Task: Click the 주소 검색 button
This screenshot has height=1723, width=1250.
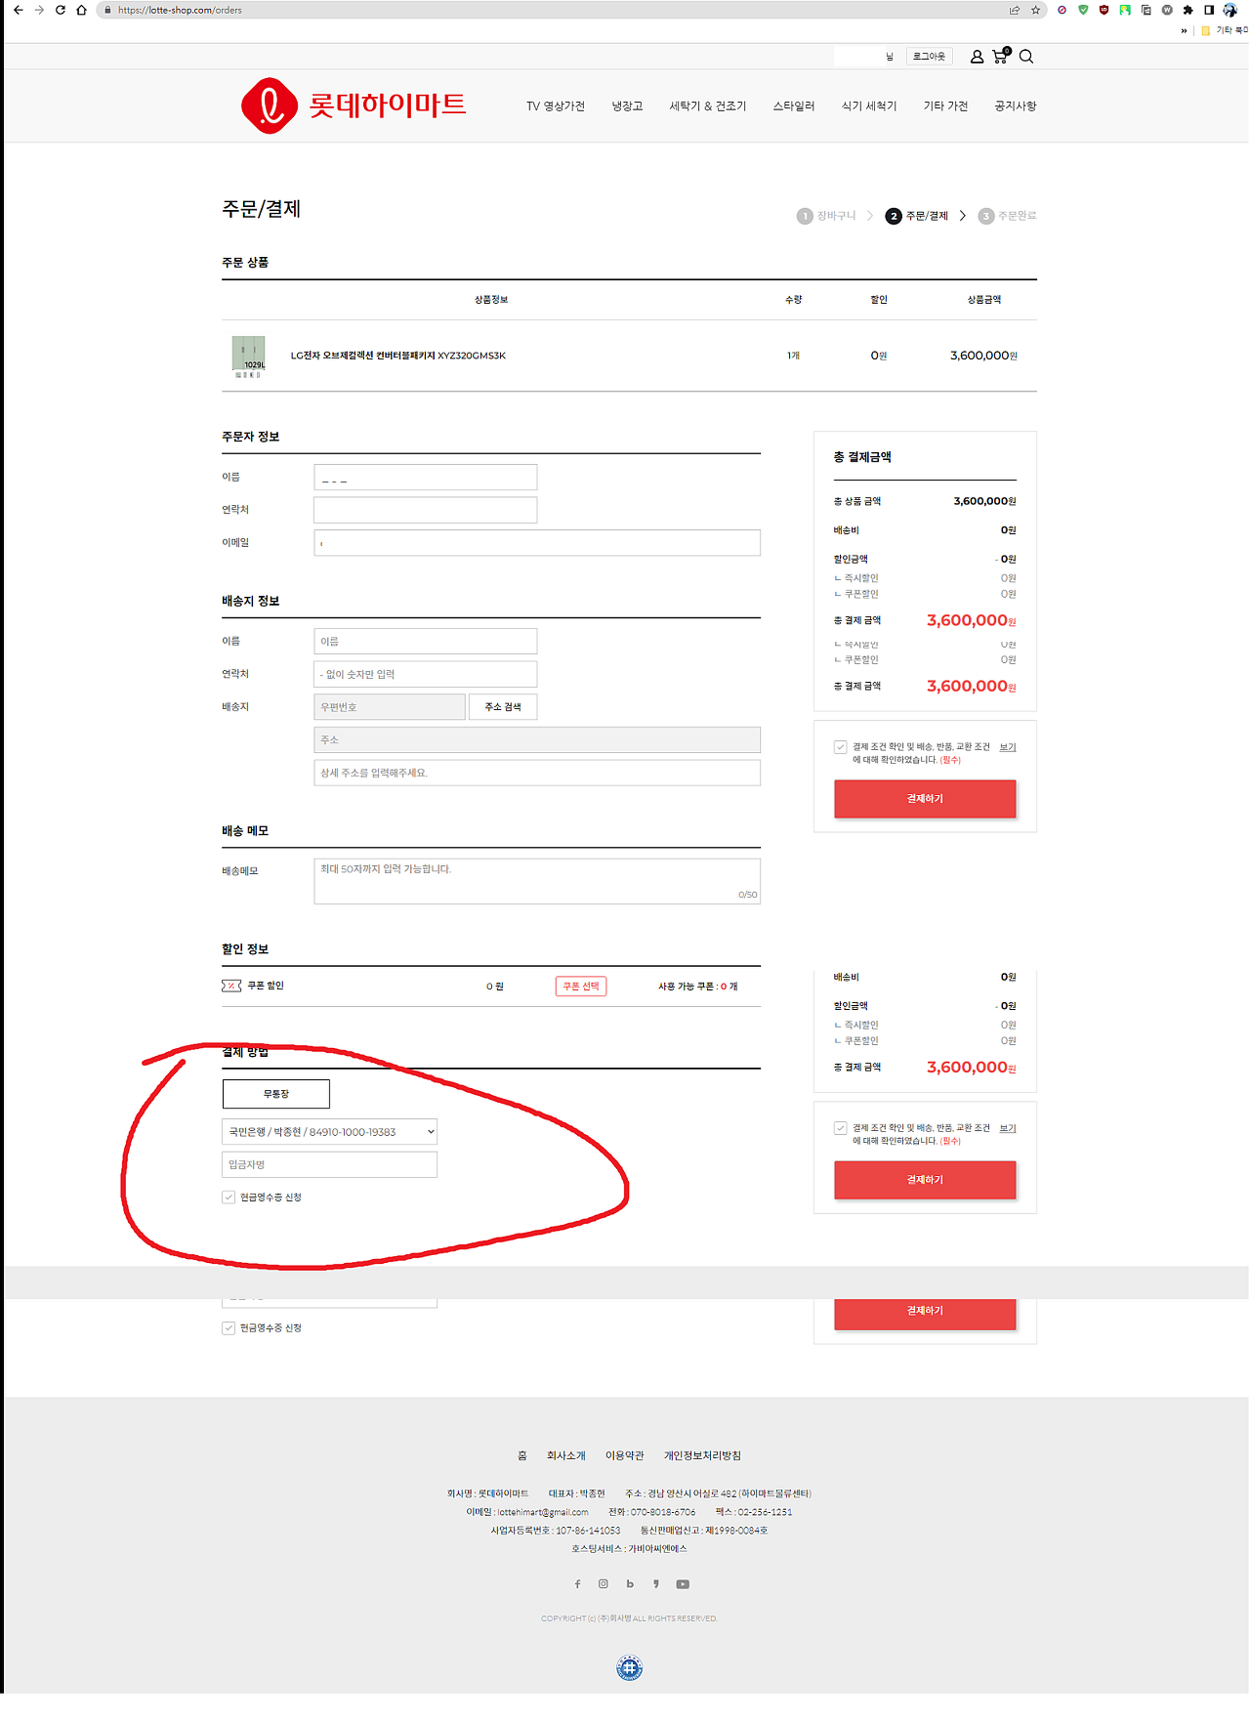Action: tap(503, 707)
